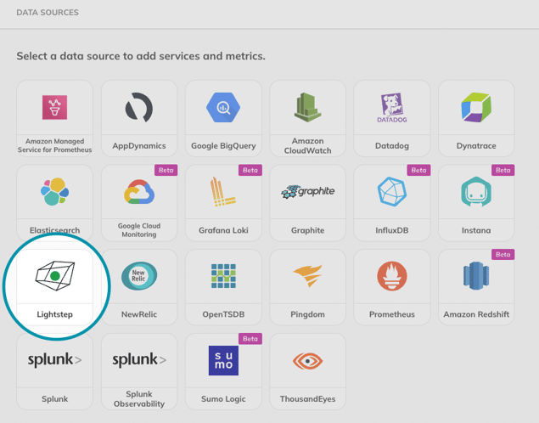This screenshot has height=423, width=539.
Task: Click the "Pingdom" label text
Action: click(307, 314)
